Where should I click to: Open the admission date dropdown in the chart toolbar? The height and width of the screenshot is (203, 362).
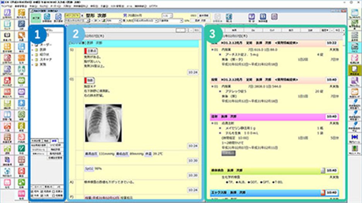pos(156,21)
